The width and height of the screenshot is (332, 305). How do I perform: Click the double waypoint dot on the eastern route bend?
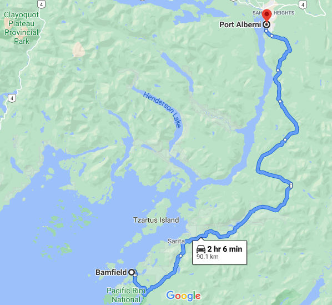(291, 186)
